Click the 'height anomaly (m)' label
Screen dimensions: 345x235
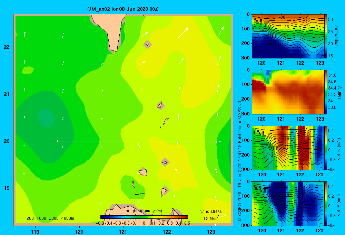[x=144, y=211]
